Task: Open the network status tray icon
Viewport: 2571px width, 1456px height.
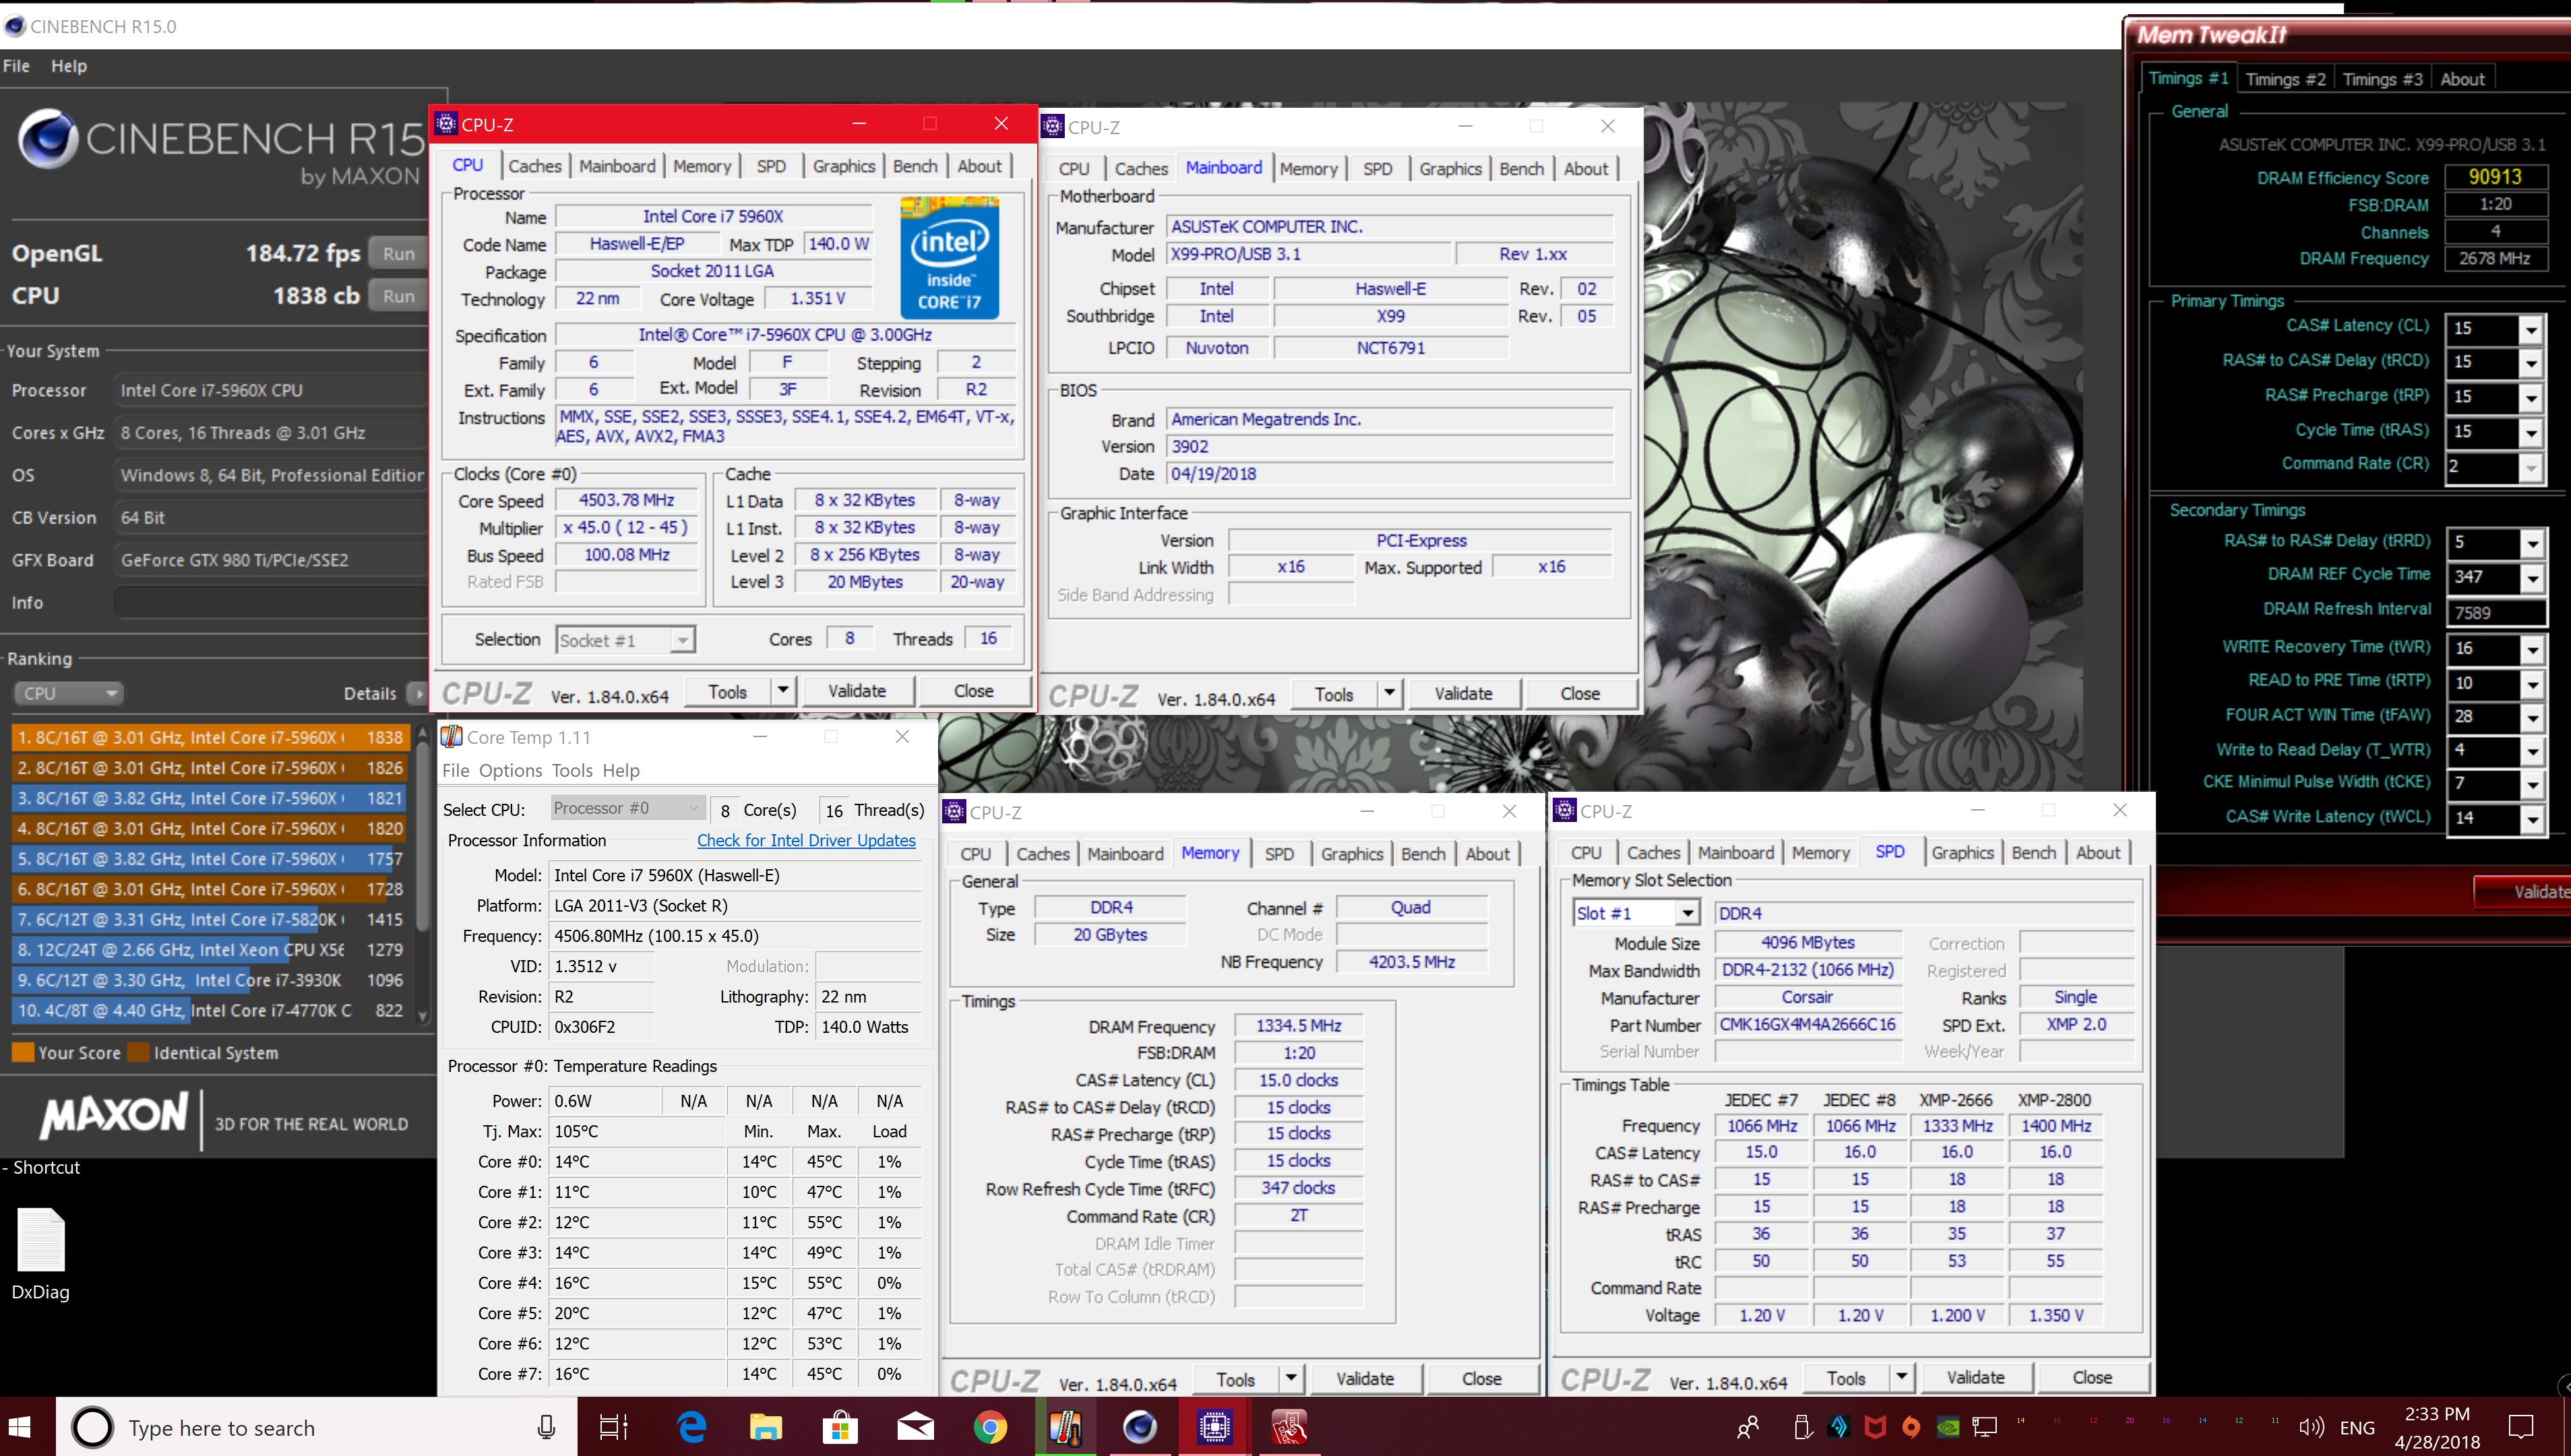Action: (1984, 1427)
